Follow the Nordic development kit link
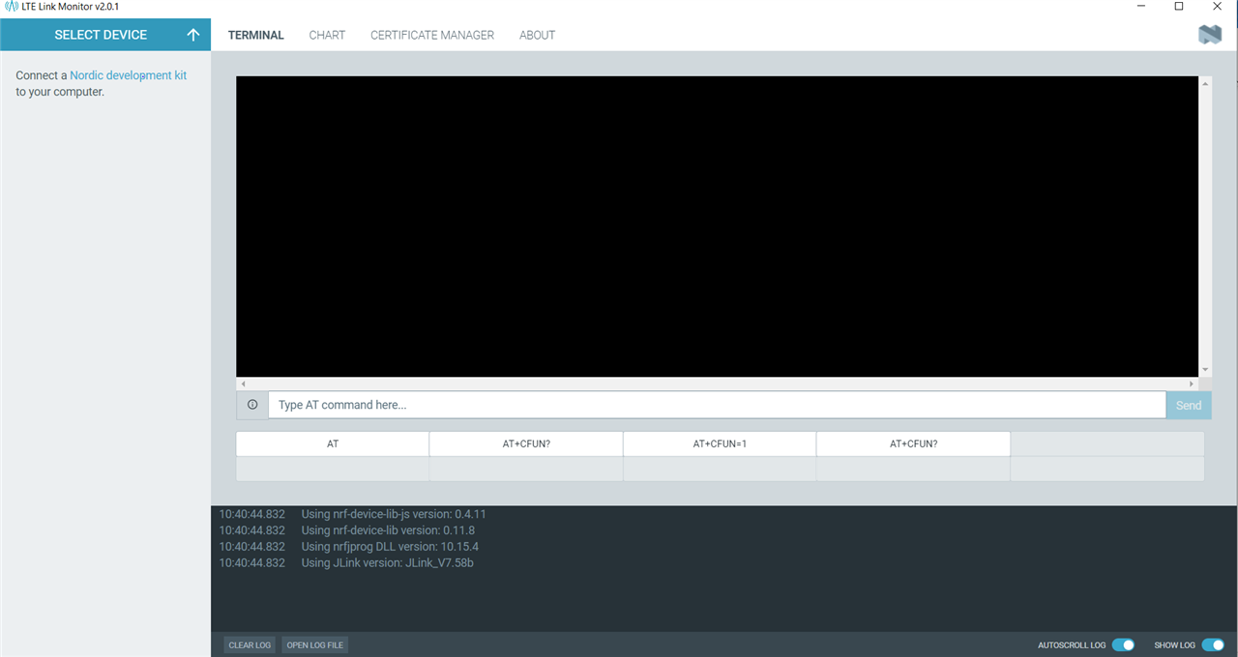 coord(129,75)
